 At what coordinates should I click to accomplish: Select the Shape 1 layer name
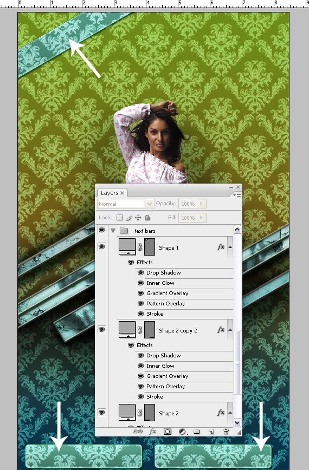click(169, 247)
